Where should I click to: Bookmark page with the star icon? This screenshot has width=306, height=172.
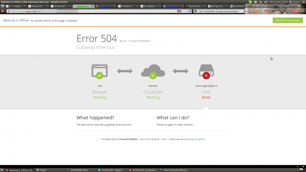pos(184,11)
